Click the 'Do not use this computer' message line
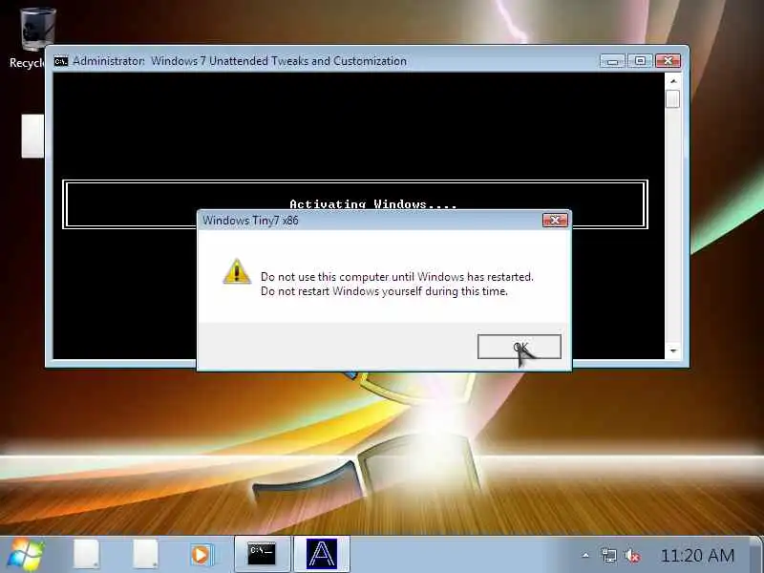Viewport: 764px width, 573px height. (x=397, y=277)
